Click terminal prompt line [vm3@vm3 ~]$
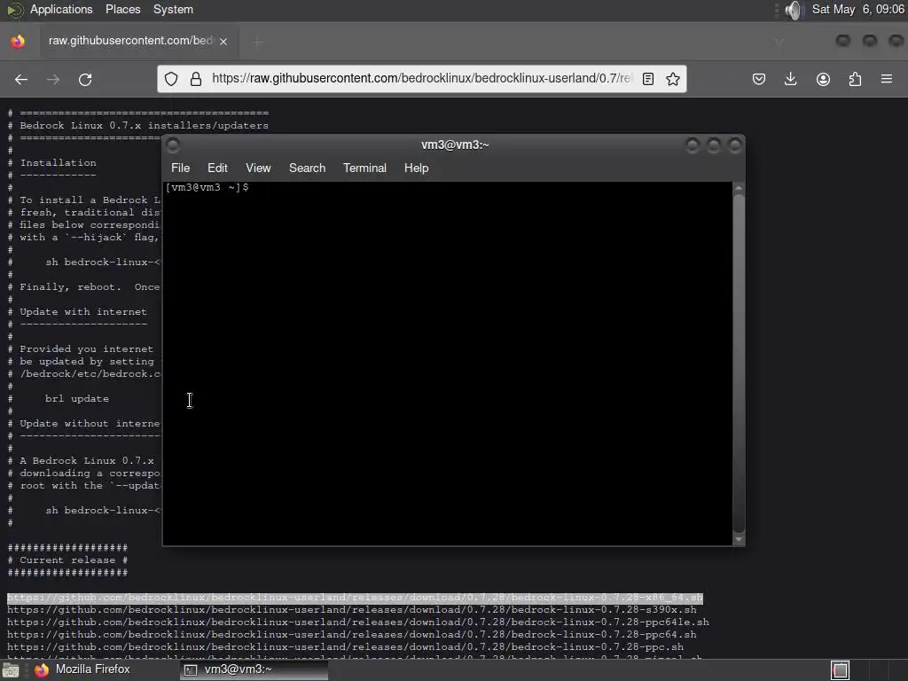The height and width of the screenshot is (681, 908). [207, 188]
